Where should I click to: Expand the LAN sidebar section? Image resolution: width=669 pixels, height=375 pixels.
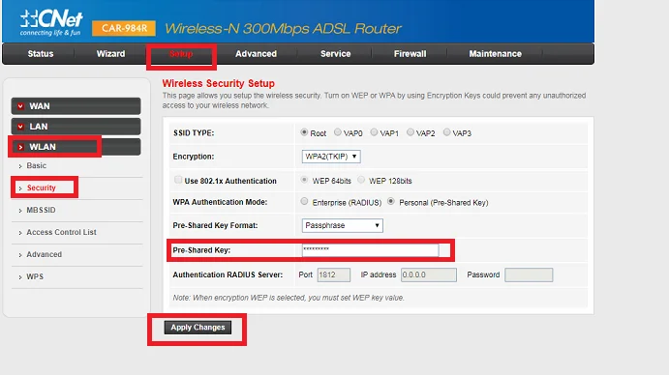click(x=76, y=127)
